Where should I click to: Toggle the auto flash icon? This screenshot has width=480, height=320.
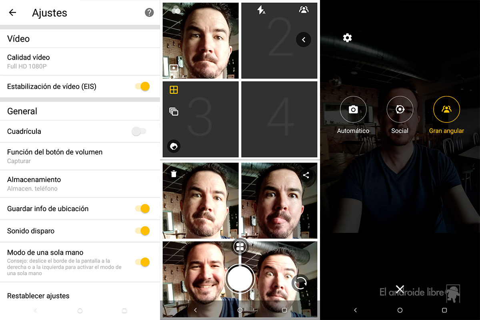[261, 10]
